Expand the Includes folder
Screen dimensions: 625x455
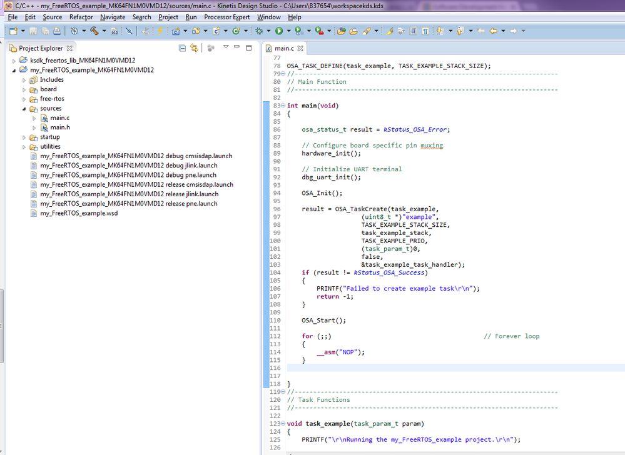(x=24, y=80)
